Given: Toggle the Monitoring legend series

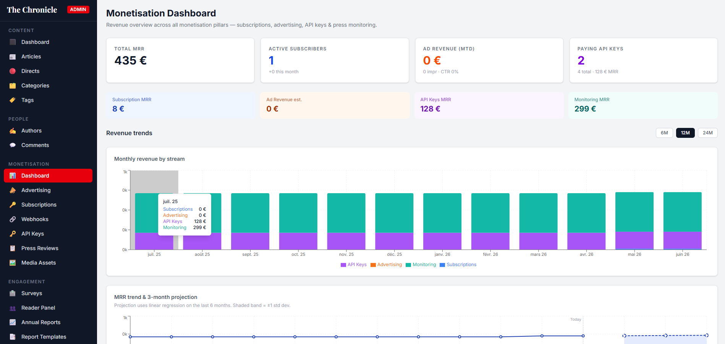Looking at the screenshot, I should [x=421, y=265].
